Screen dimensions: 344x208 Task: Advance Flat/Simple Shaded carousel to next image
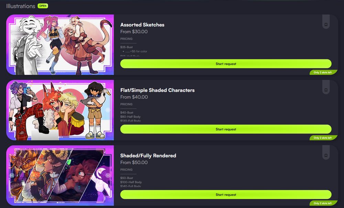[108, 110]
